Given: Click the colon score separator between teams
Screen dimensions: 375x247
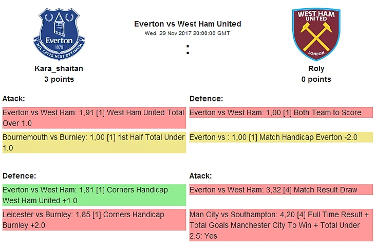Looking at the screenshot, I should 188,50.
